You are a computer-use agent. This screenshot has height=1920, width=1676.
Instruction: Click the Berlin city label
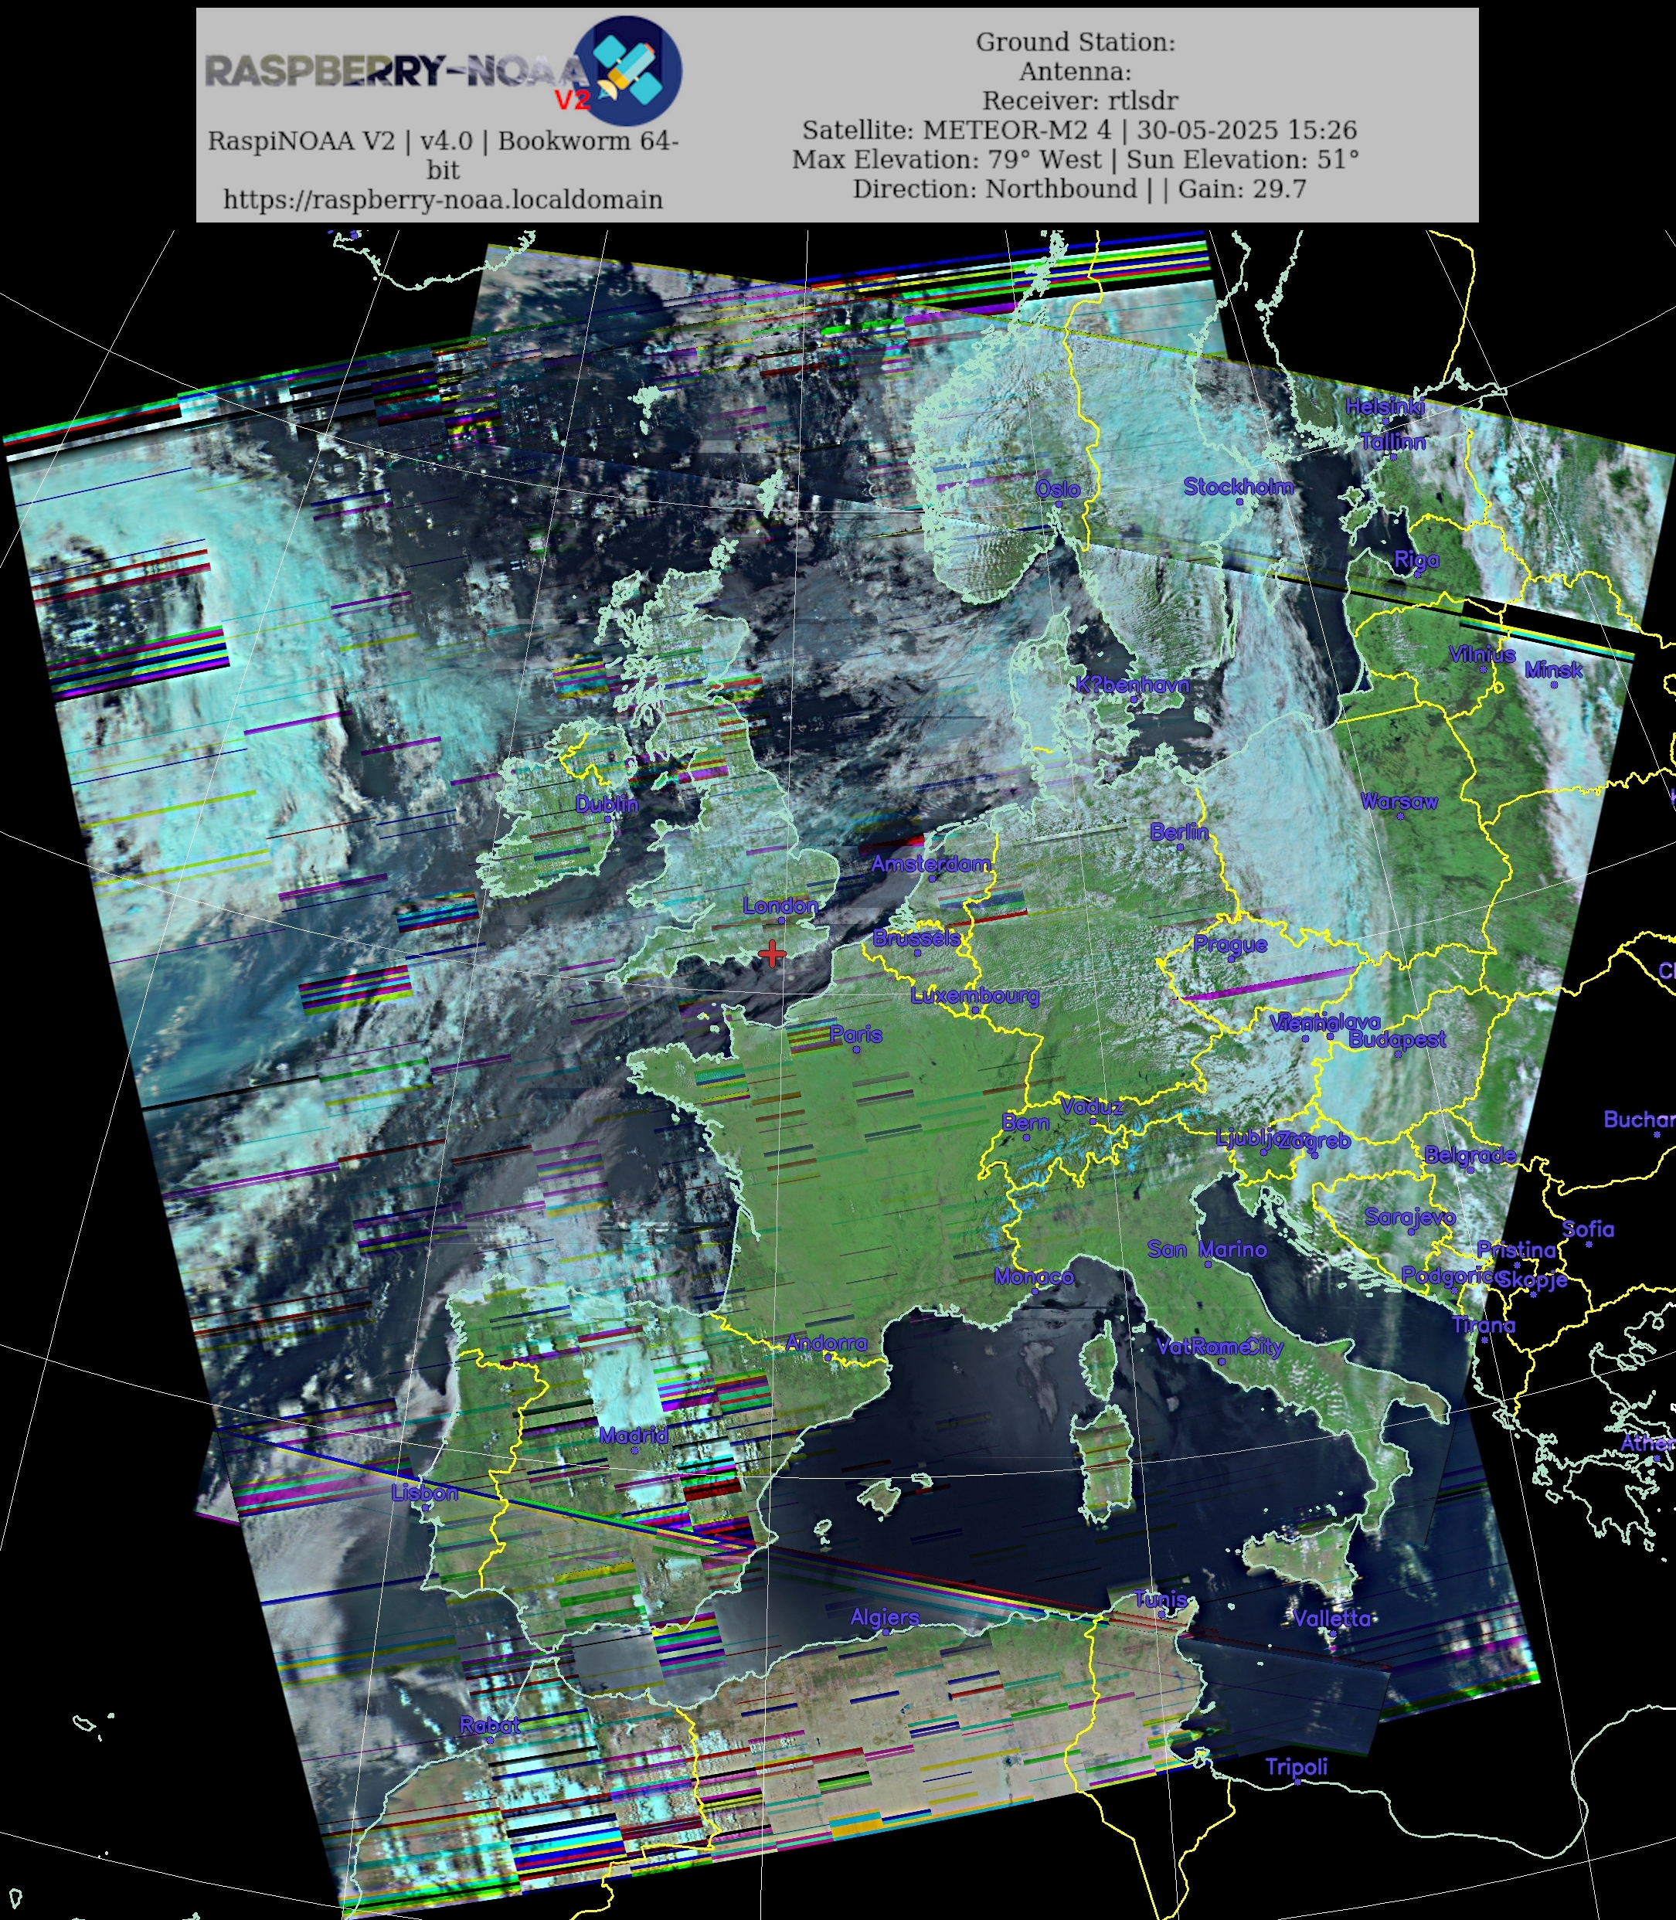click(1179, 831)
